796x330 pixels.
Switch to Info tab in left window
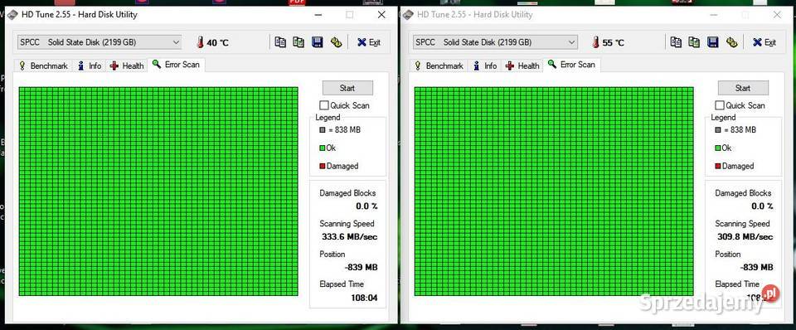90,66
